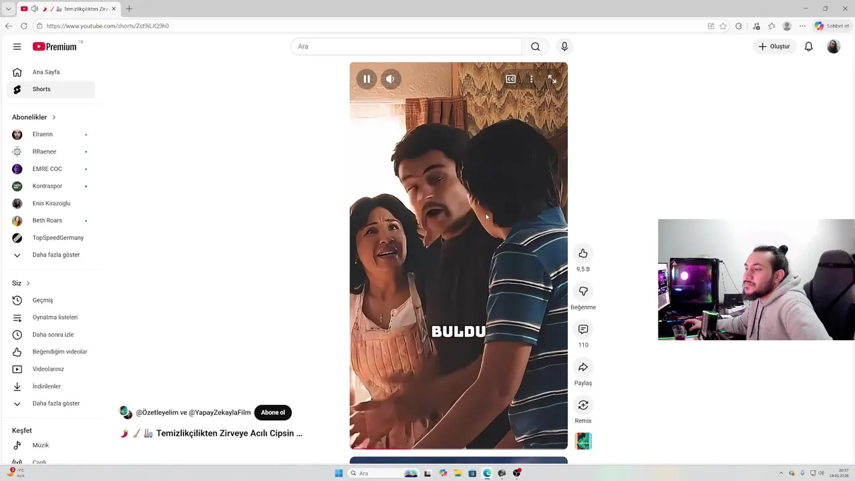The height and width of the screenshot is (481, 855).
Task: Open the sound thumbnail below Remix
Action: point(583,441)
